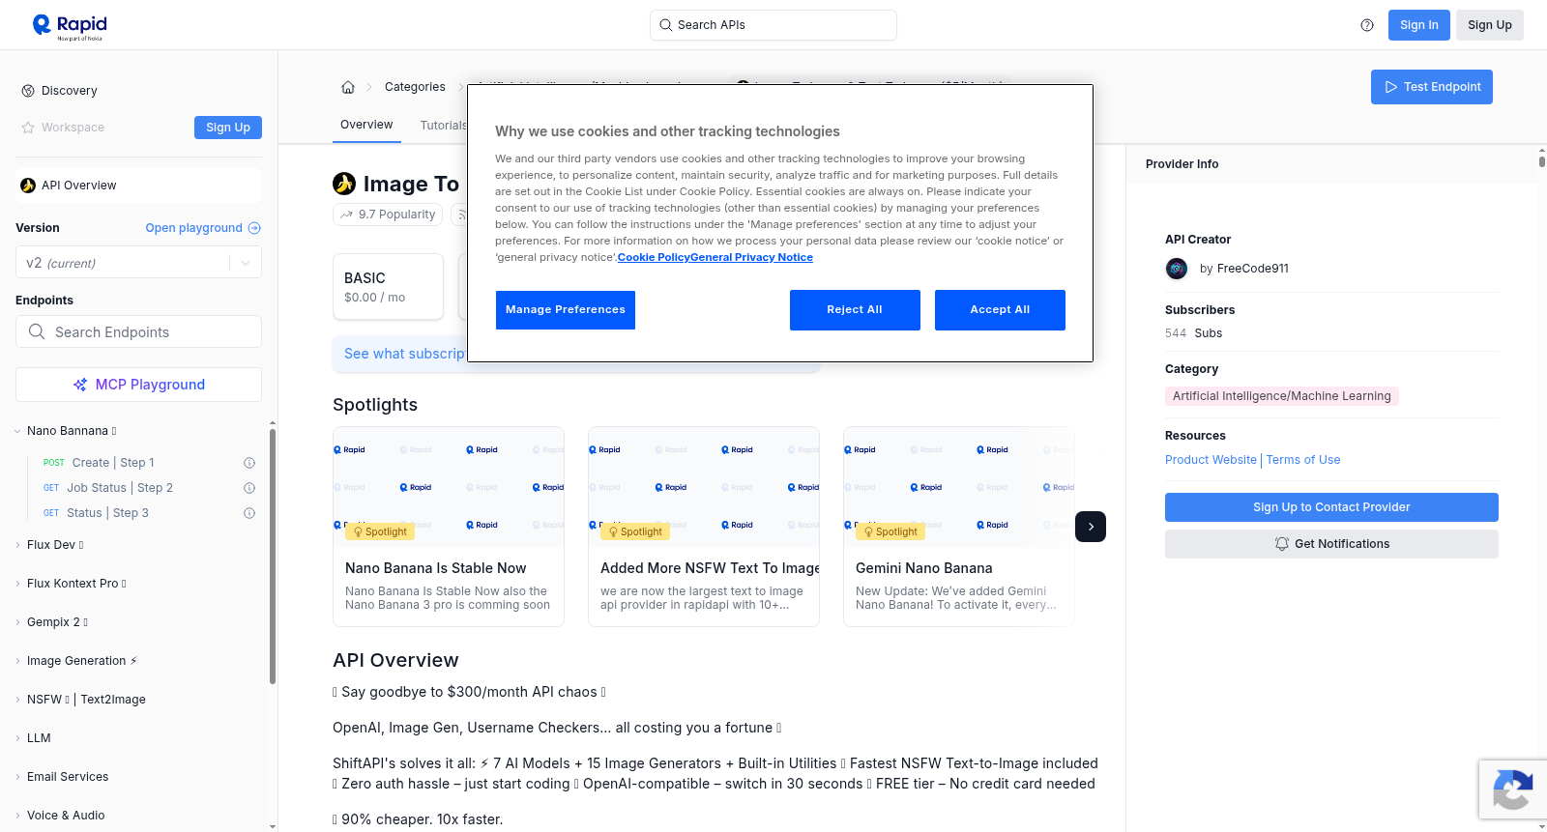Open the Cookie Policy link

[x=654, y=257]
